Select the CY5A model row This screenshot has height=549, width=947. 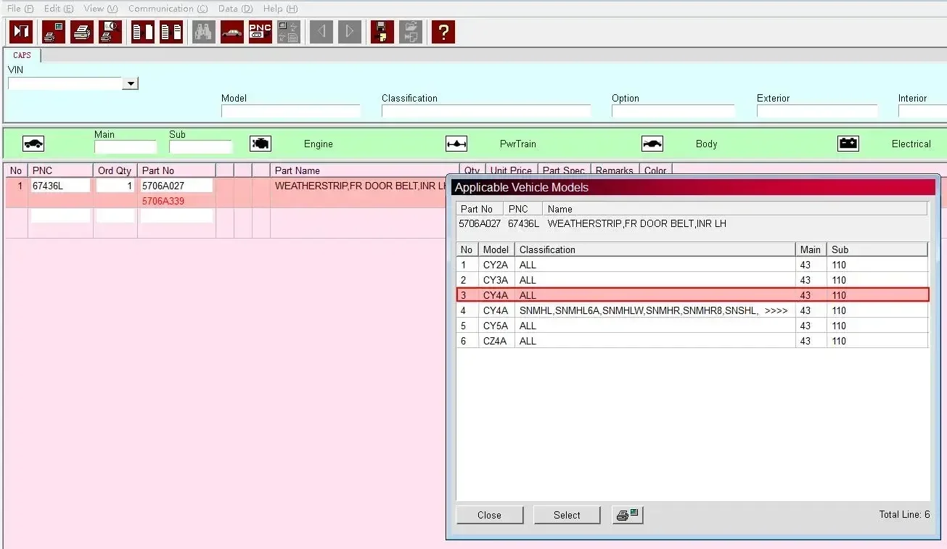(x=692, y=326)
